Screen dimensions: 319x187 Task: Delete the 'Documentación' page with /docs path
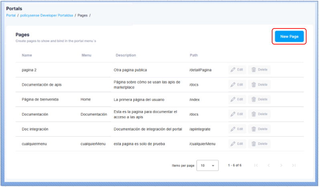259,114
